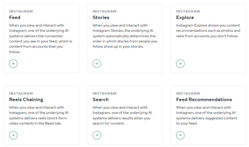This screenshot has width=249, height=147.
Task: Click the Stories card description paragraph
Action: [x=125, y=36]
